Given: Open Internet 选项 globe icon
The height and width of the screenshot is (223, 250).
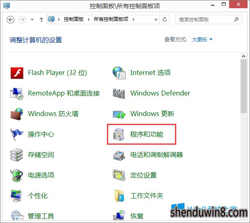Looking at the screenshot, I should coord(119,73).
